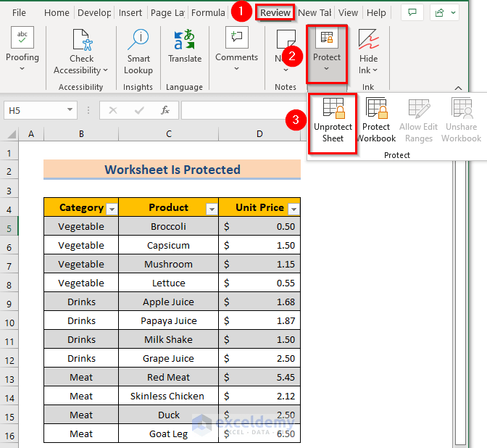The height and width of the screenshot is (448, 487).
Task: Select the 5.45 unit price cell
Action: tap(259, 377)
